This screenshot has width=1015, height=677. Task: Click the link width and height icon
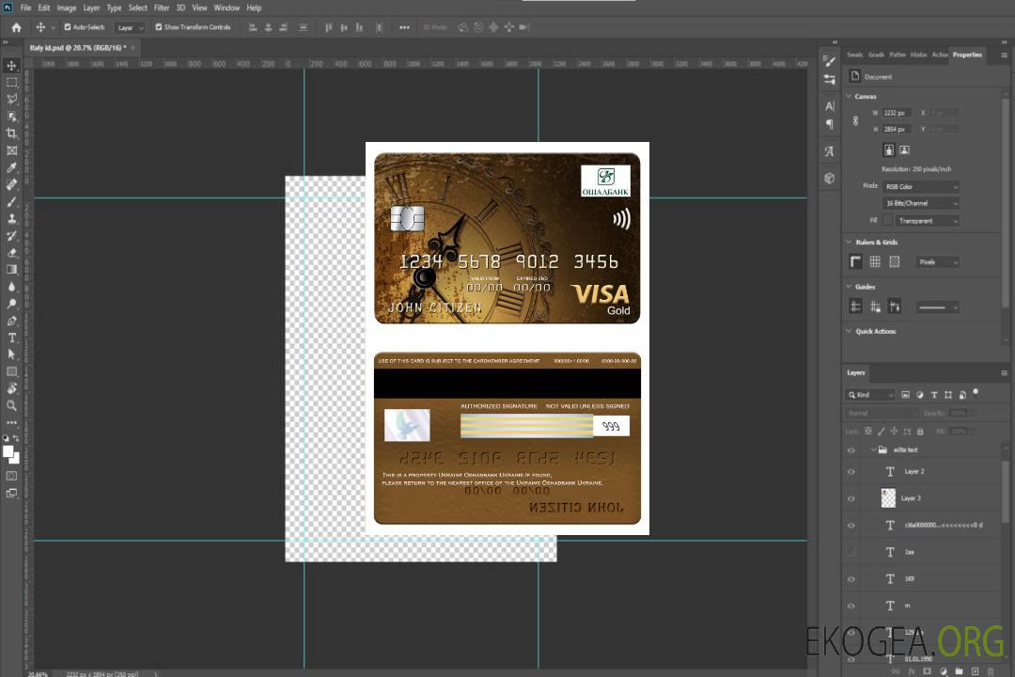coord(855,121)
